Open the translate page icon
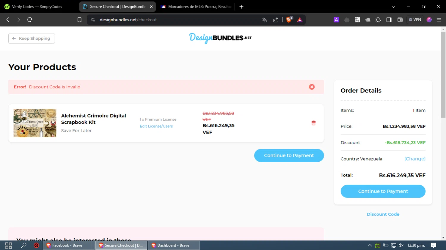The image size is (446, 250). coord(265,20)
